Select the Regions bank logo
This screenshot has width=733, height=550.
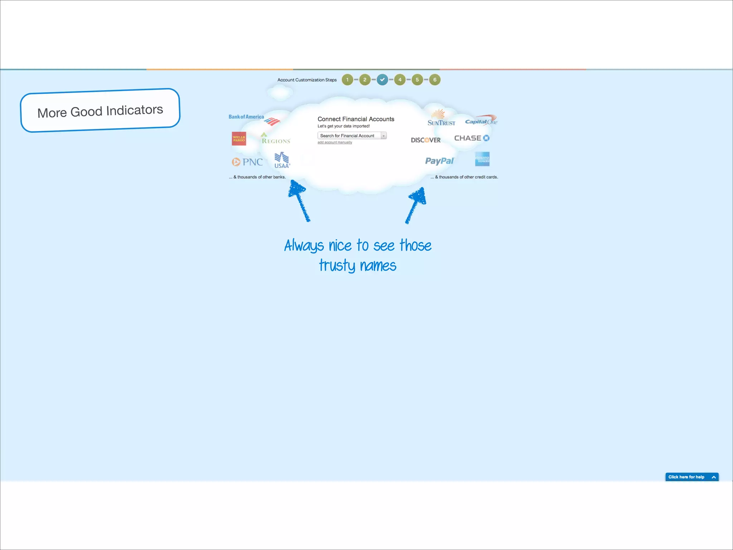coord(276,139)
